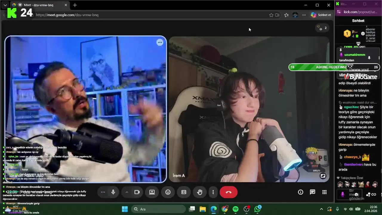Open the tab search dropdown arrow
382x215 pixels.
pyautogui.click(x=5, y=5)
